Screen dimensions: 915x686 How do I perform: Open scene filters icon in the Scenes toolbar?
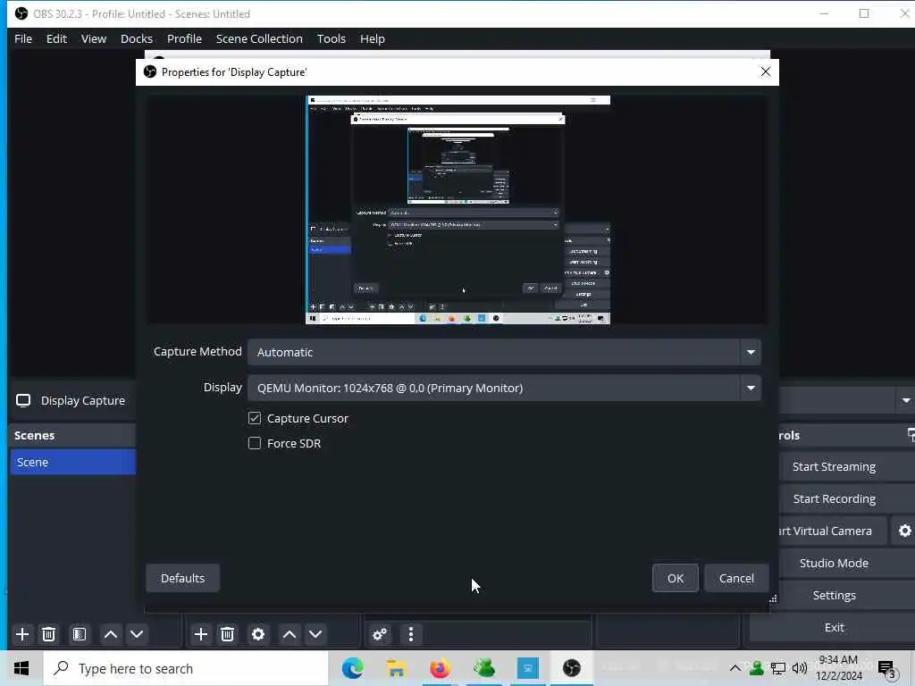click(80, 634)
